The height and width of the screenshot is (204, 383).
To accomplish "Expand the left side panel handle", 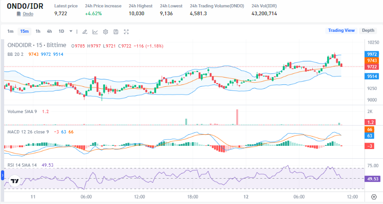I will tap(2, 175).
